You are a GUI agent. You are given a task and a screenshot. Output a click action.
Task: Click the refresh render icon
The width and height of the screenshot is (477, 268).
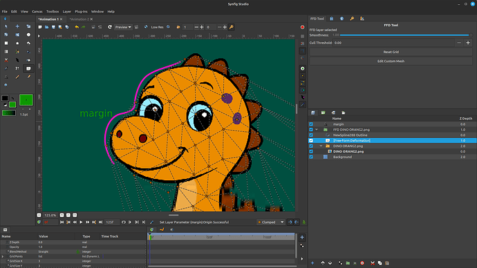[x=110, y=27]
